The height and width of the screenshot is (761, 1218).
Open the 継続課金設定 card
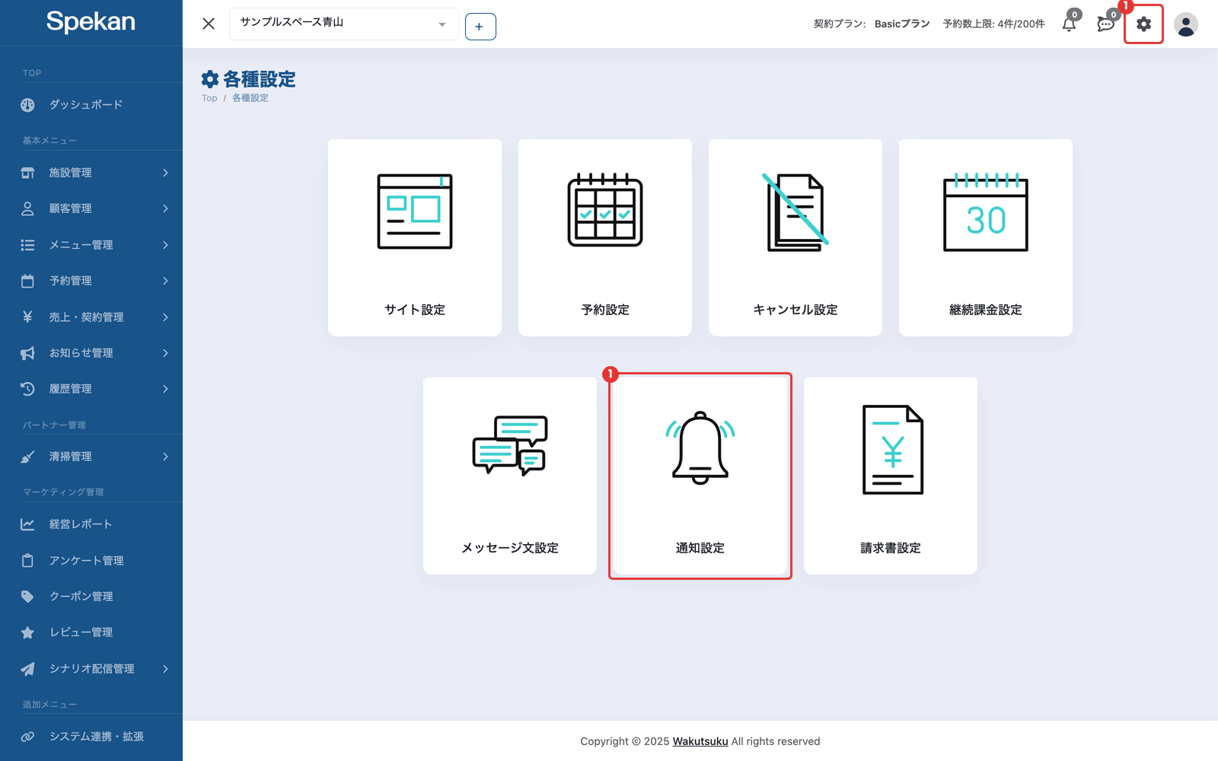(x=986, y=237)
